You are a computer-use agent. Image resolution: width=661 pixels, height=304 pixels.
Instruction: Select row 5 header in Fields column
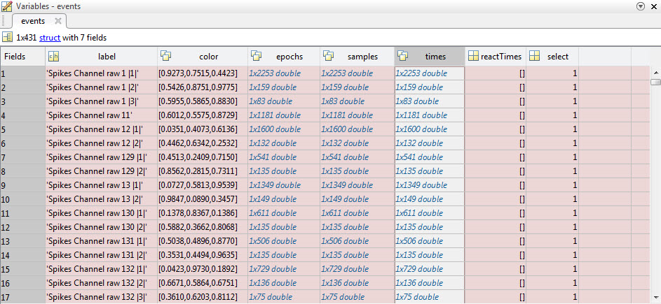click(x=22, y=129)
